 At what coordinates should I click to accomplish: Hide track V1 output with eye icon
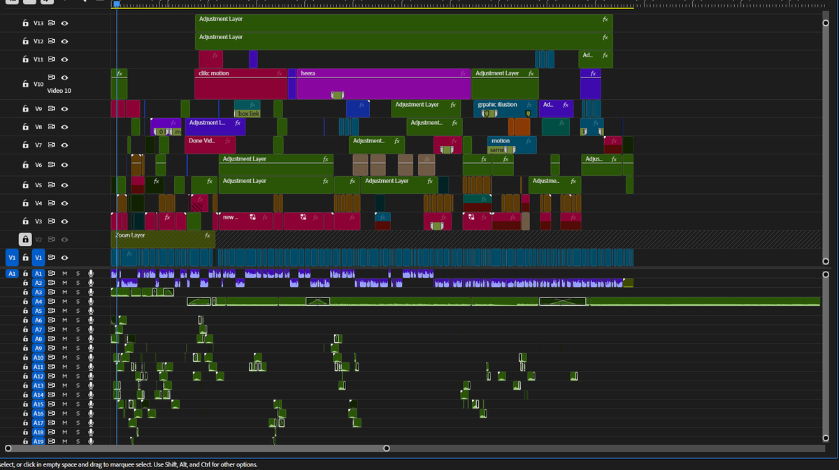[x=64, y=258]
